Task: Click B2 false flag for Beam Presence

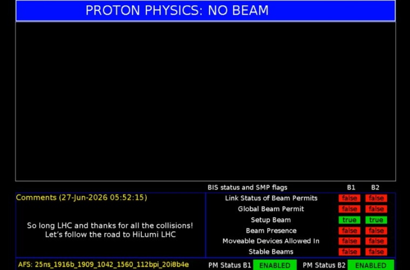Action: [x=376, y=231]
